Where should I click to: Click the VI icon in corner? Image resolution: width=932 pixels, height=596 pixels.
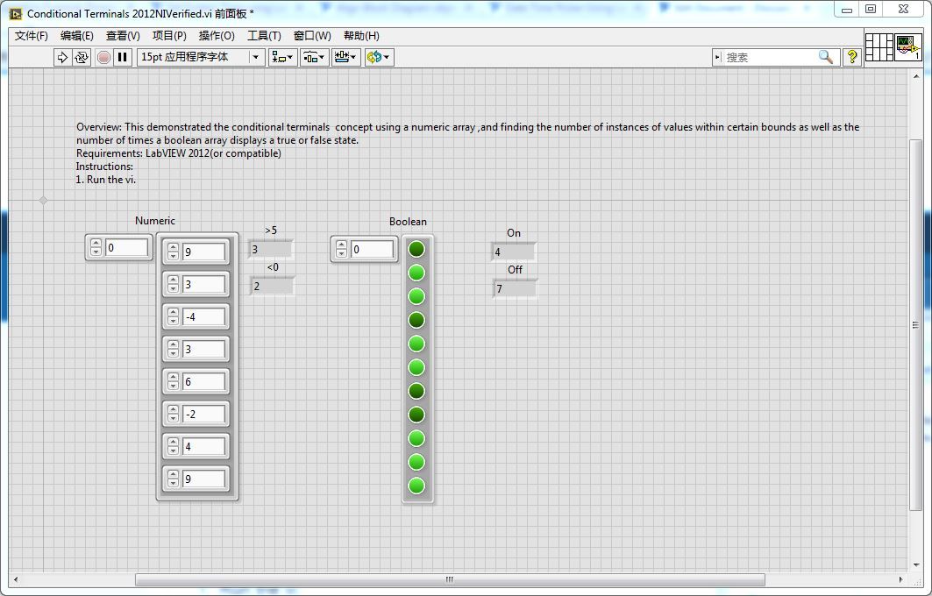tap(908, 47)
